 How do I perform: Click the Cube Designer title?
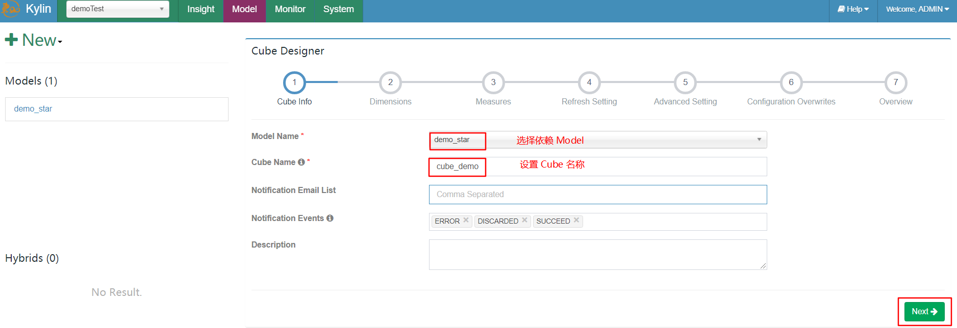point(288,51)
